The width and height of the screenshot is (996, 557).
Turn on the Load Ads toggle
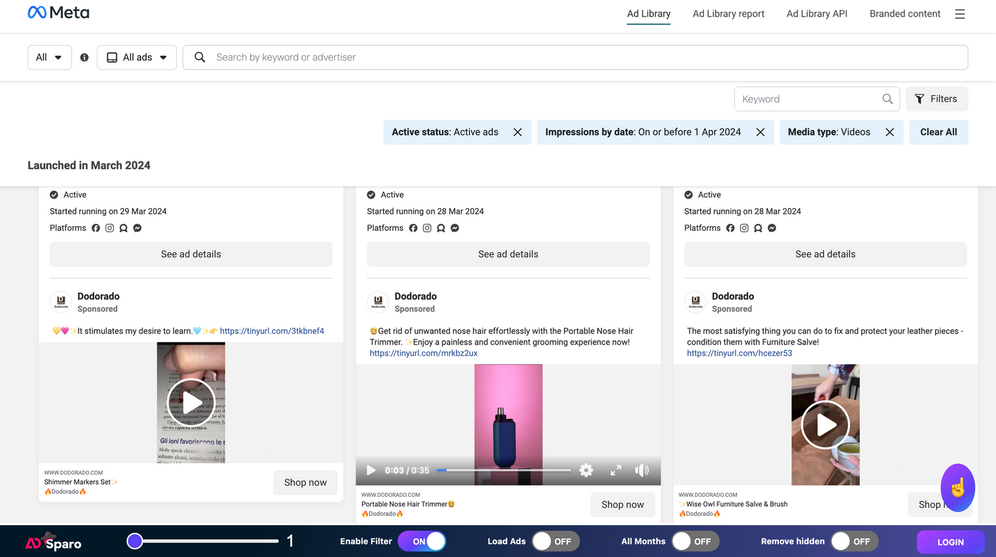555,541
